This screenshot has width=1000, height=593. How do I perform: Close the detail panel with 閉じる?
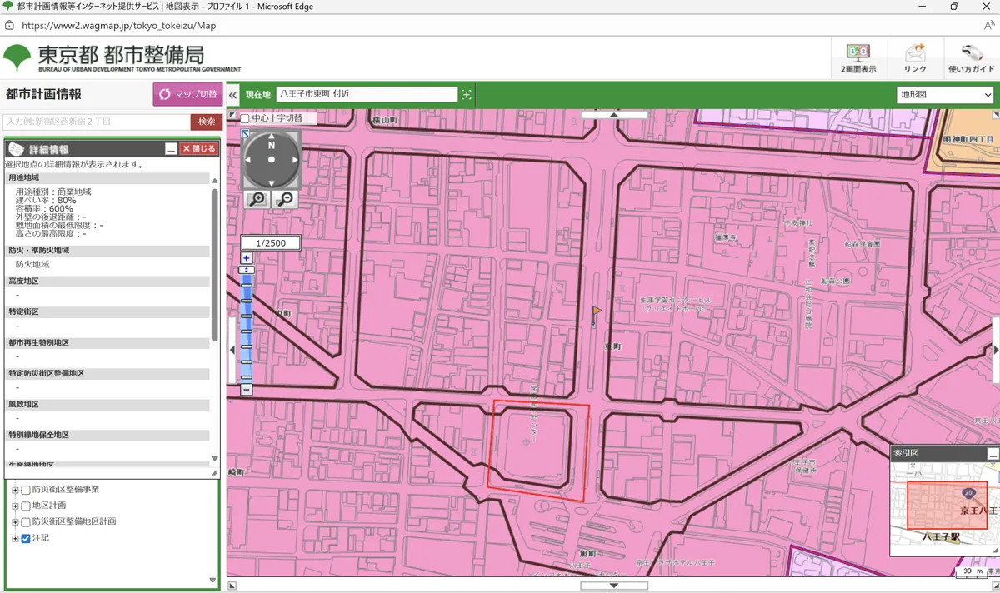tap(199, 149)
